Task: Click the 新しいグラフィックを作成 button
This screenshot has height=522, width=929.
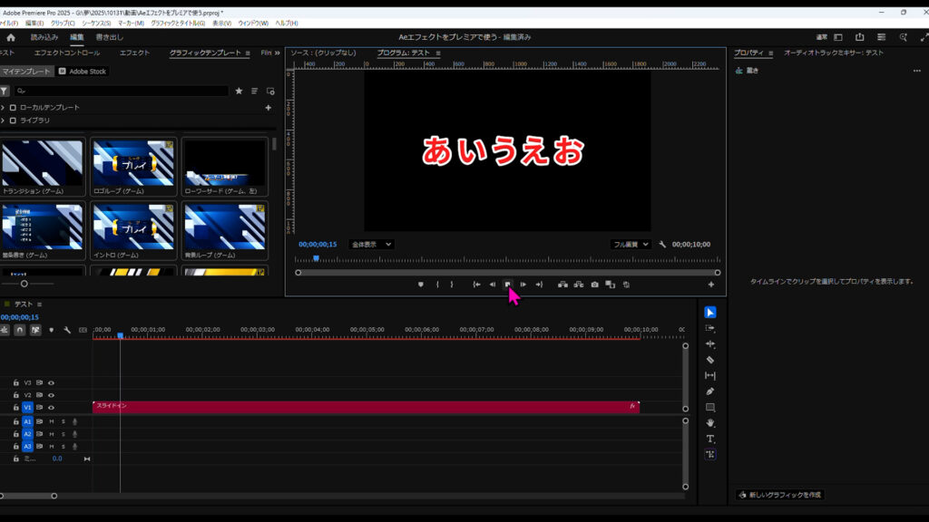Action: coord(780,495)
